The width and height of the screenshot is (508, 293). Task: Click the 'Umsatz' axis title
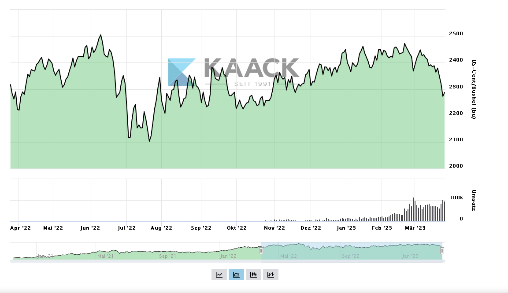click(474, 199)
